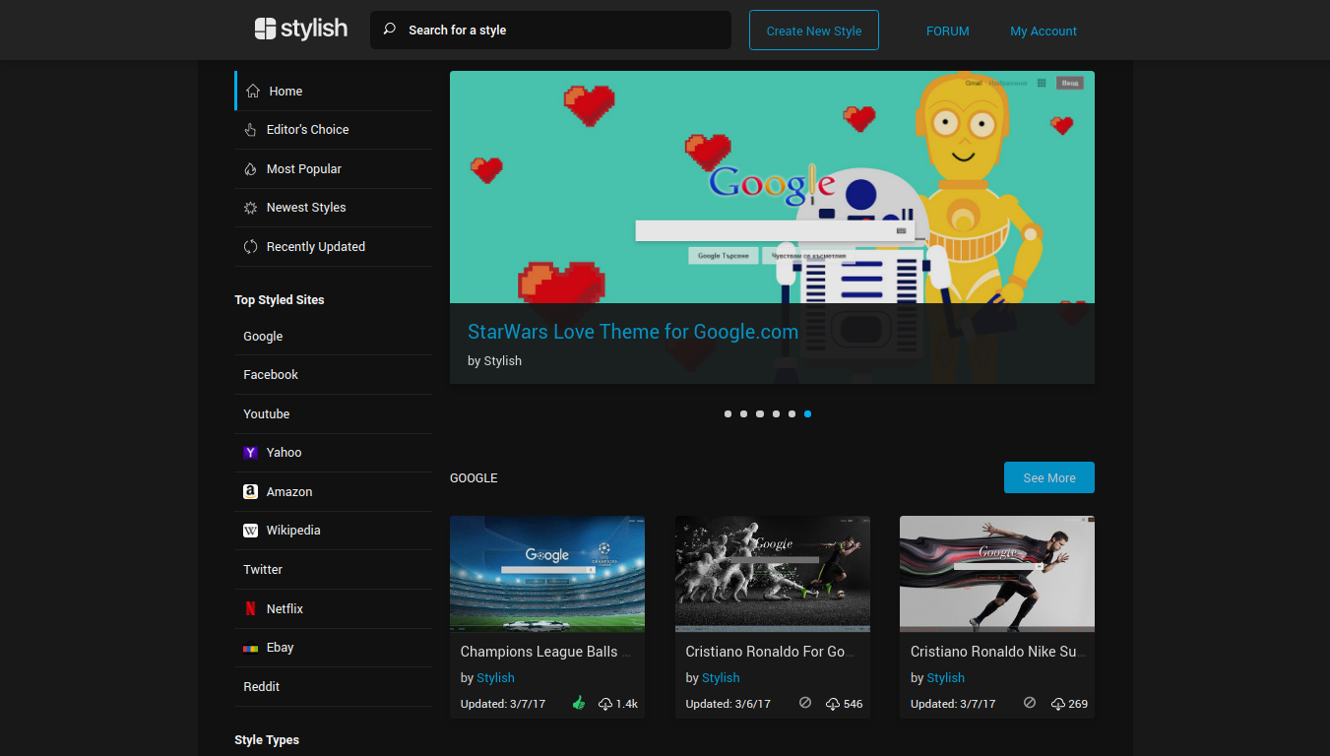Select the second carousel dot
1330x756 pixels.
tap(743, 414)
